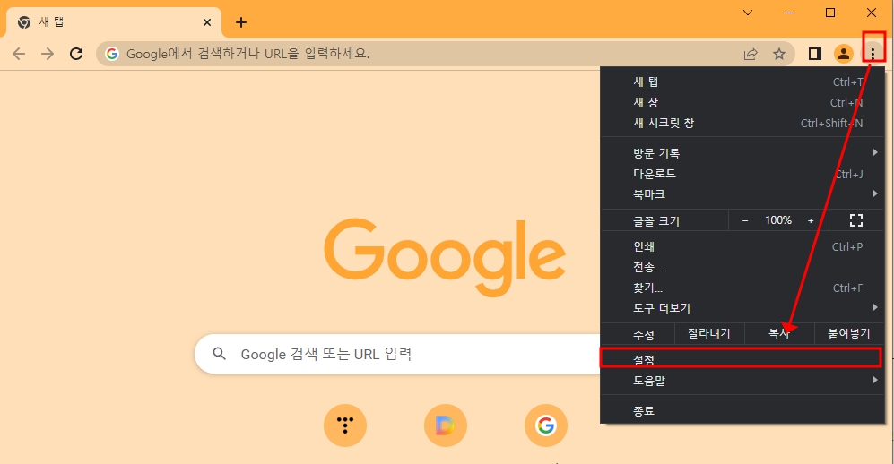
Task: Go forward with the forward arrow
Action: (48, 54)
